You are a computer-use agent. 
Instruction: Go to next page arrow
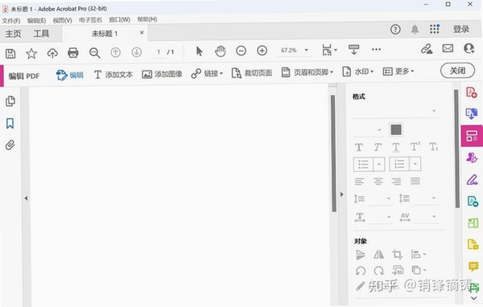tap(137, 52)
